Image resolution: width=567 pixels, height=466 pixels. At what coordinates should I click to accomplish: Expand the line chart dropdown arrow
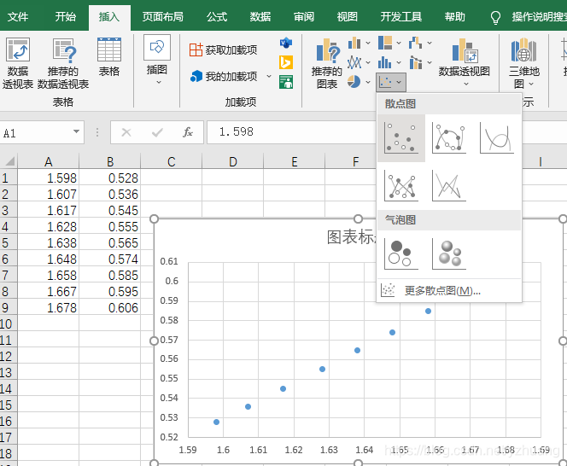tap(368, 62)
